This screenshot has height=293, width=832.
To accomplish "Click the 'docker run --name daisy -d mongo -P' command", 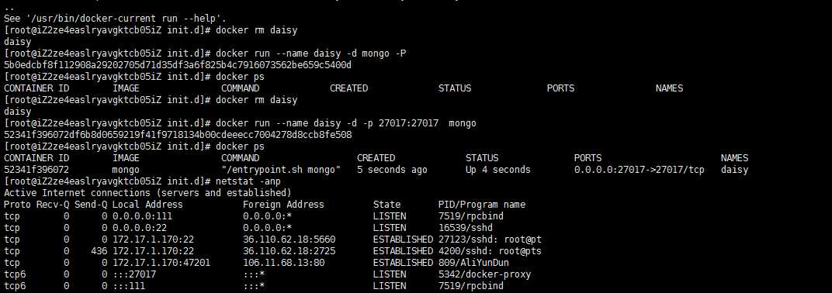I will [311, 53].
